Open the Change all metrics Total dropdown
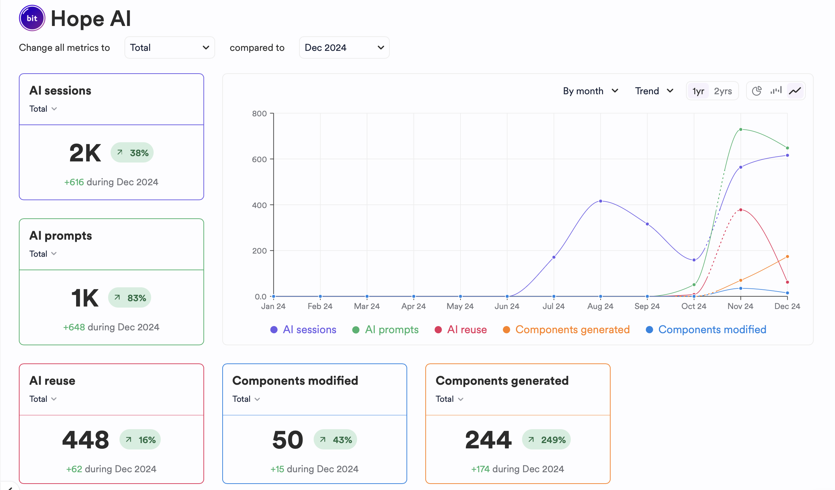The height and width of the screenshot is (490, 835). tap(170, 48)
